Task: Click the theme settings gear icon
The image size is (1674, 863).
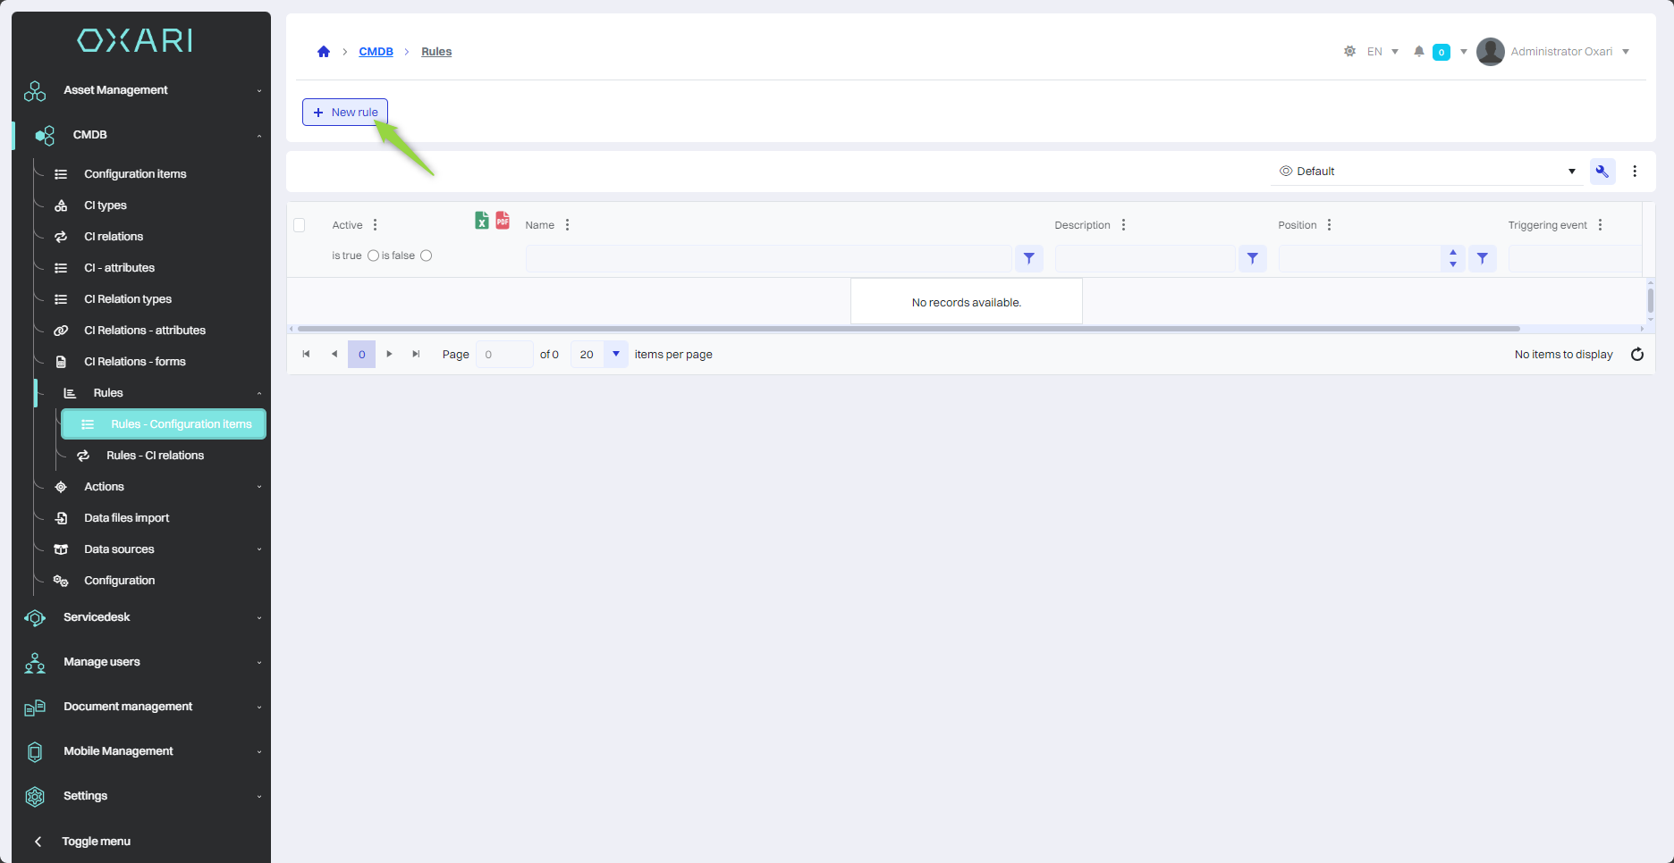Action: (x=1349, y=52)
